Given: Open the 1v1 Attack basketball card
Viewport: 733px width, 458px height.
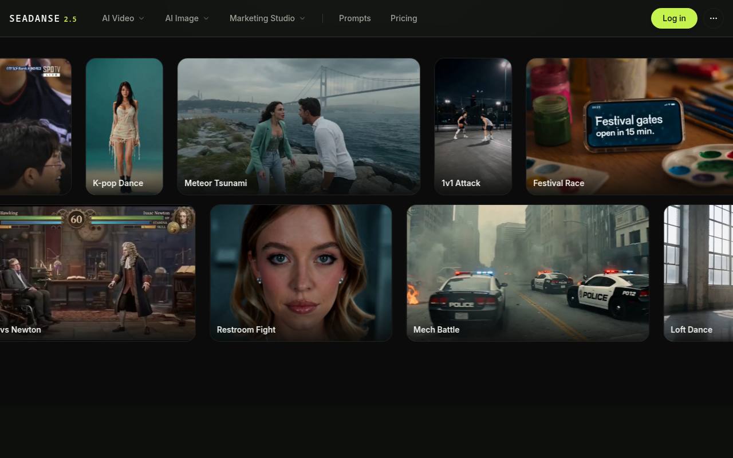Looking at the screenshot, I should (x=473, y=127).
